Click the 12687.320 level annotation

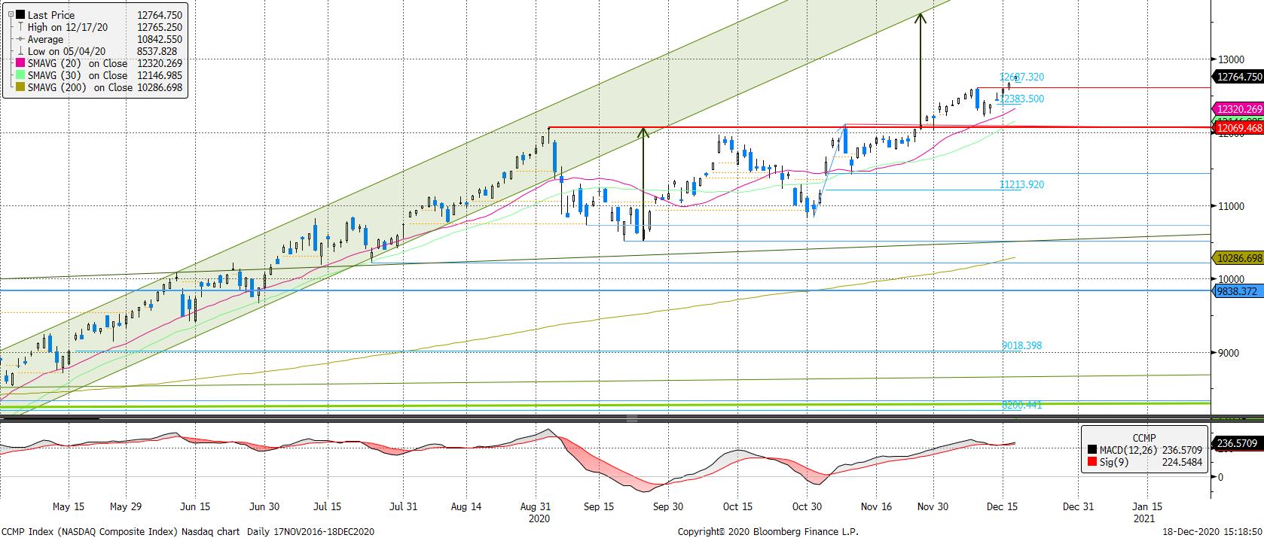click(x=1021, y=77)
